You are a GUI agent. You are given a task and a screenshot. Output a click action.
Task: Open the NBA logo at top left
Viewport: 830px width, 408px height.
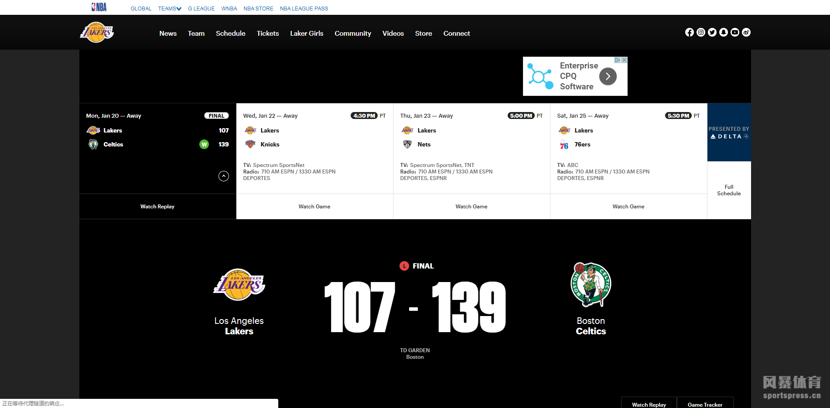tap(99, 7)
